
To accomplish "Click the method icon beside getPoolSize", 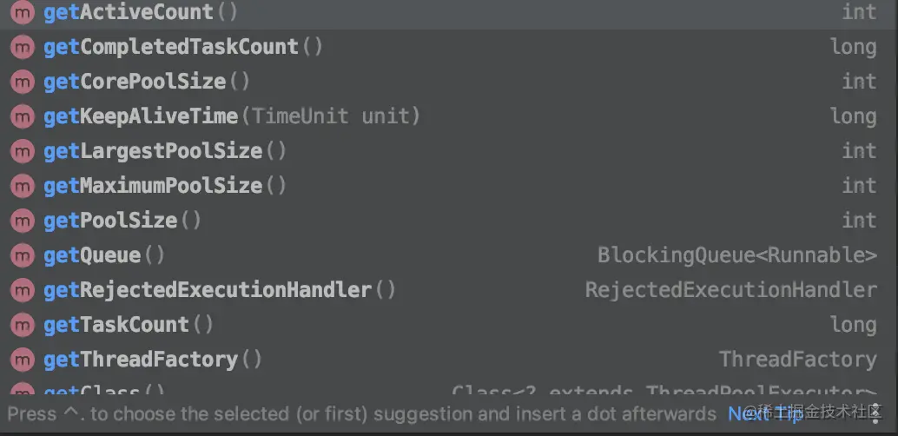I will point(22,221).
